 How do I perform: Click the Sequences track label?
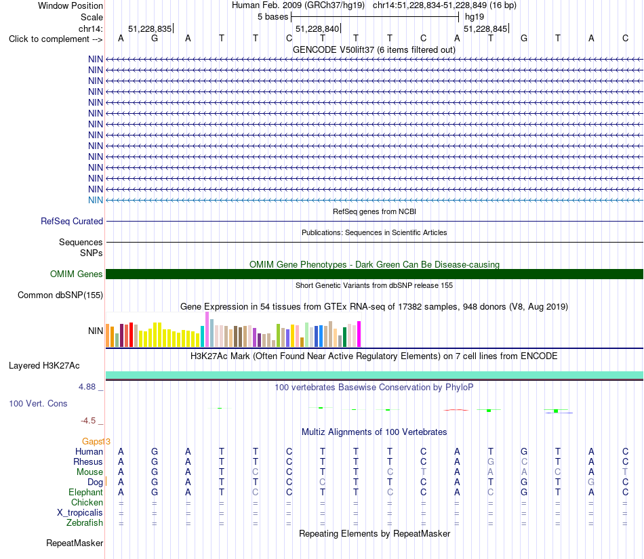[81, 242]
